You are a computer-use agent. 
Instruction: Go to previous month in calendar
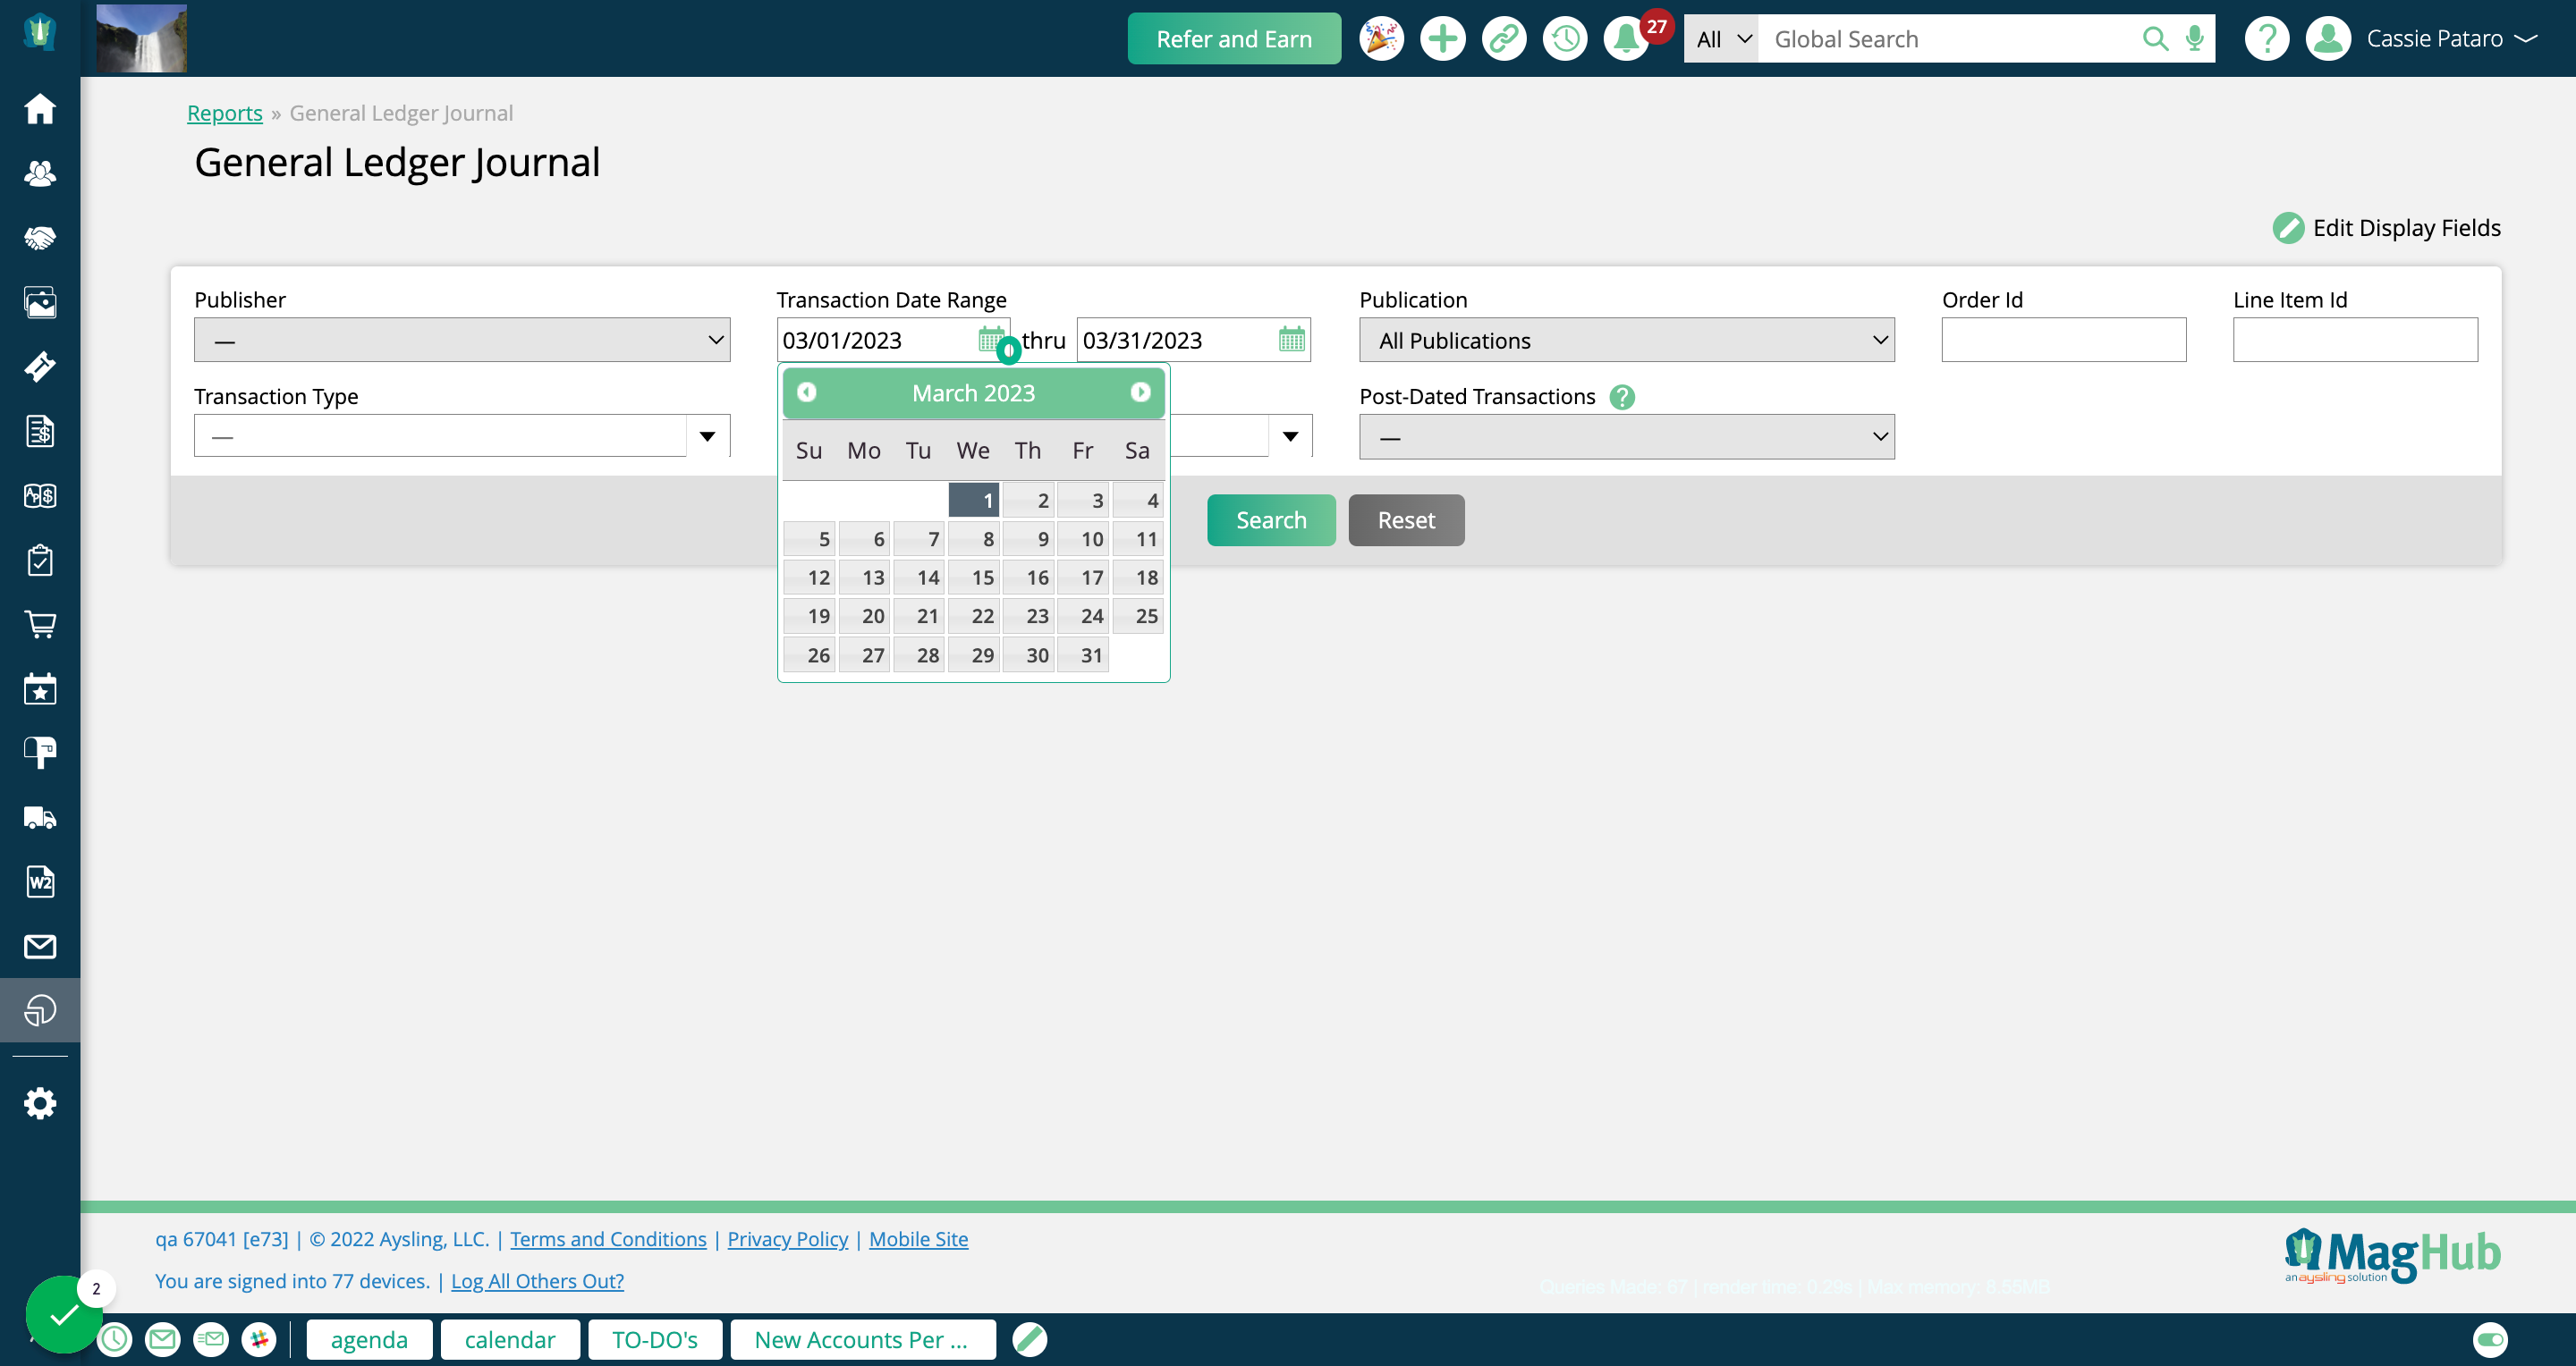pos(806,392)
